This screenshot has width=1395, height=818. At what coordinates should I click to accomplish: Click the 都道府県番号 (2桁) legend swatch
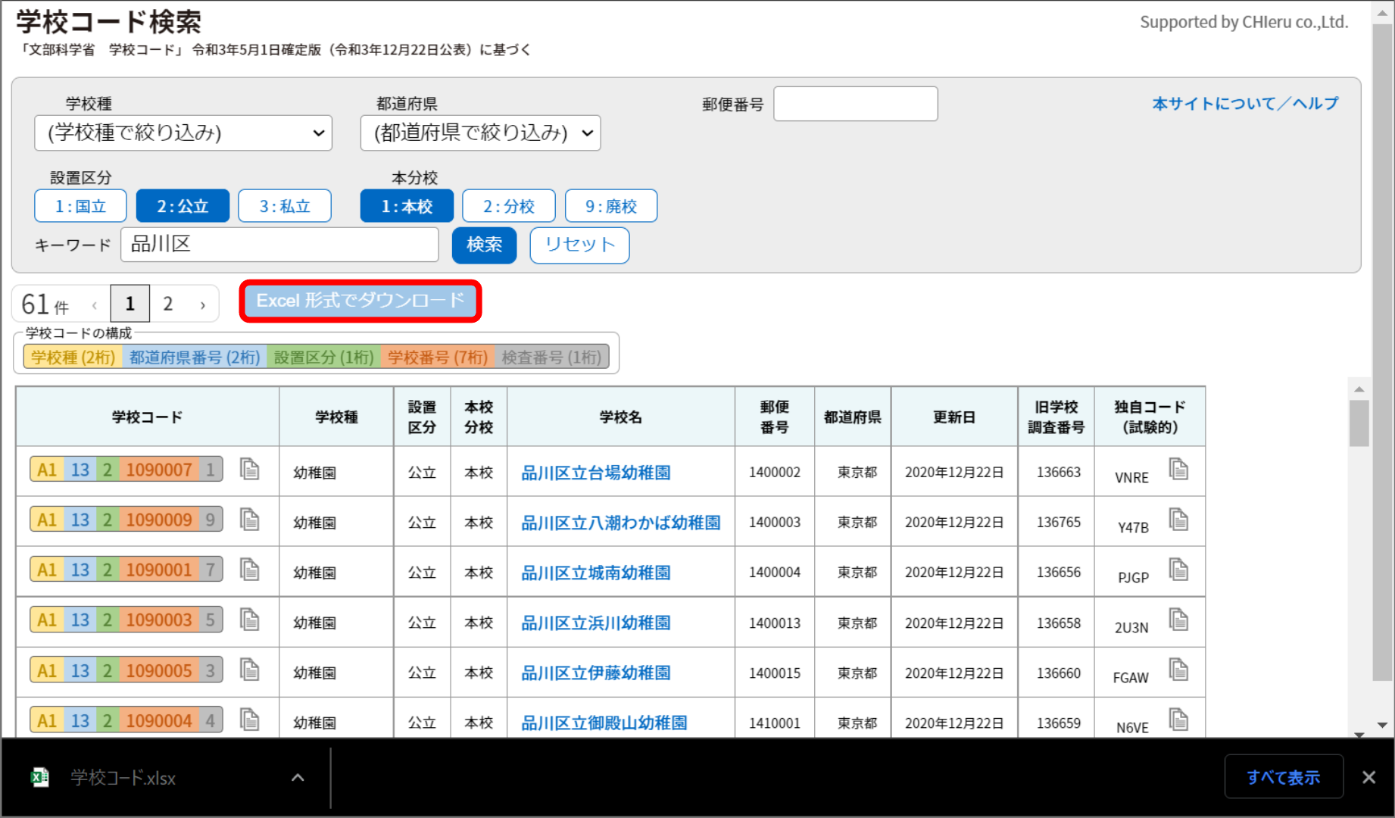[195, 357]
